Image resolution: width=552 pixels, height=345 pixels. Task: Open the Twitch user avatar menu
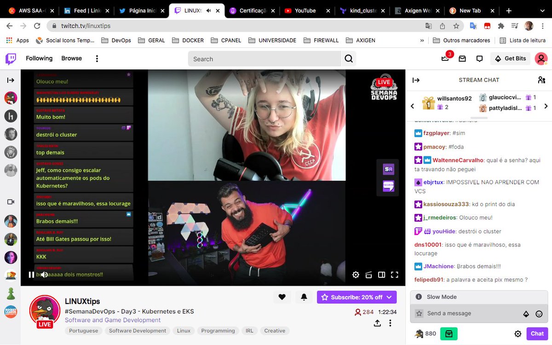coord(541,59)
